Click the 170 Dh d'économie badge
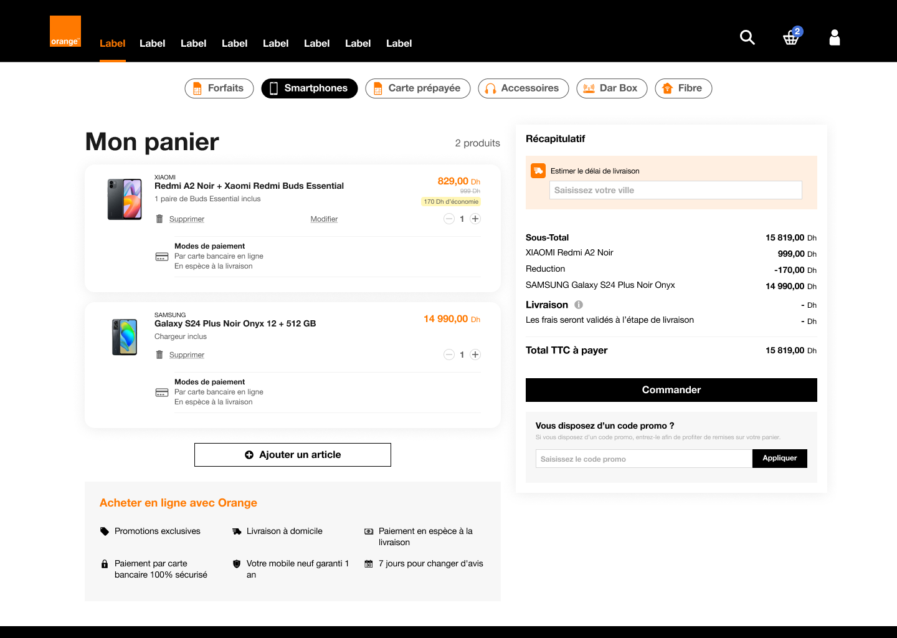Screen dimensions: 897x638 [x=451, y=202]
